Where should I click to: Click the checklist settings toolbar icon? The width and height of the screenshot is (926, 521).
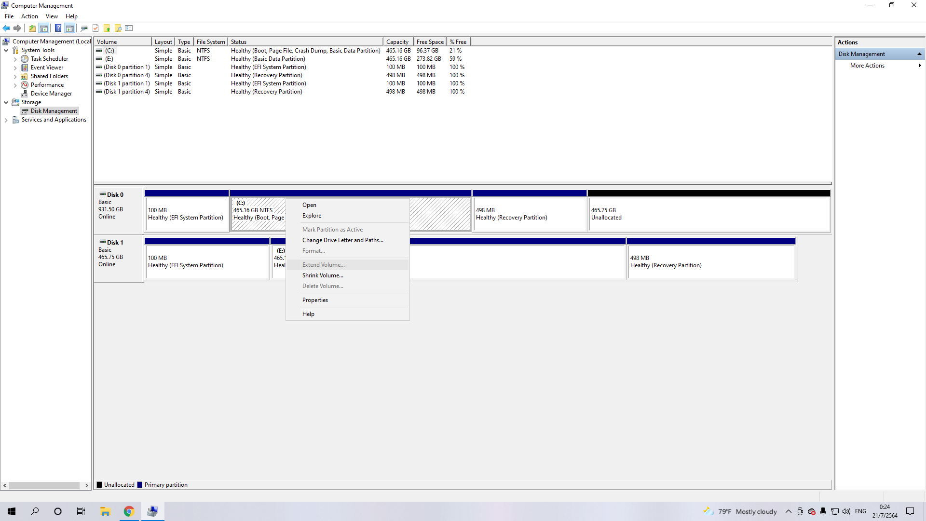[x=129, y=28]
